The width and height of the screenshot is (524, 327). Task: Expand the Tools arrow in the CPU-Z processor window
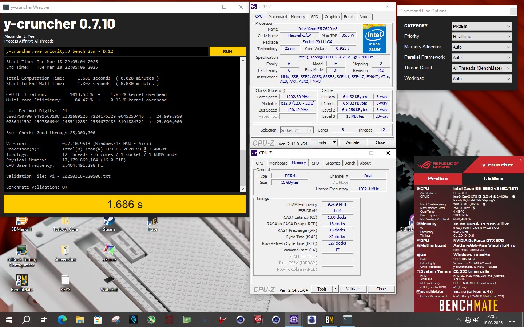pos(334,142)
